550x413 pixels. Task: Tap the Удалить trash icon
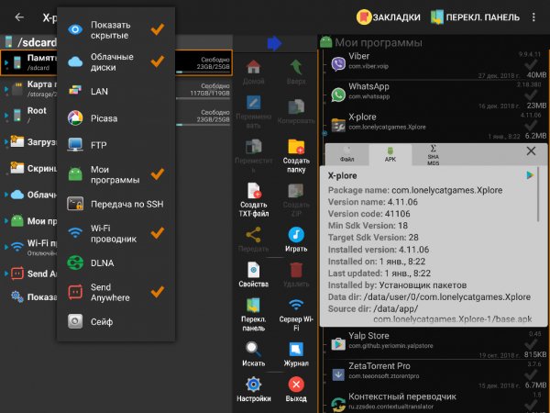point(296,270)
